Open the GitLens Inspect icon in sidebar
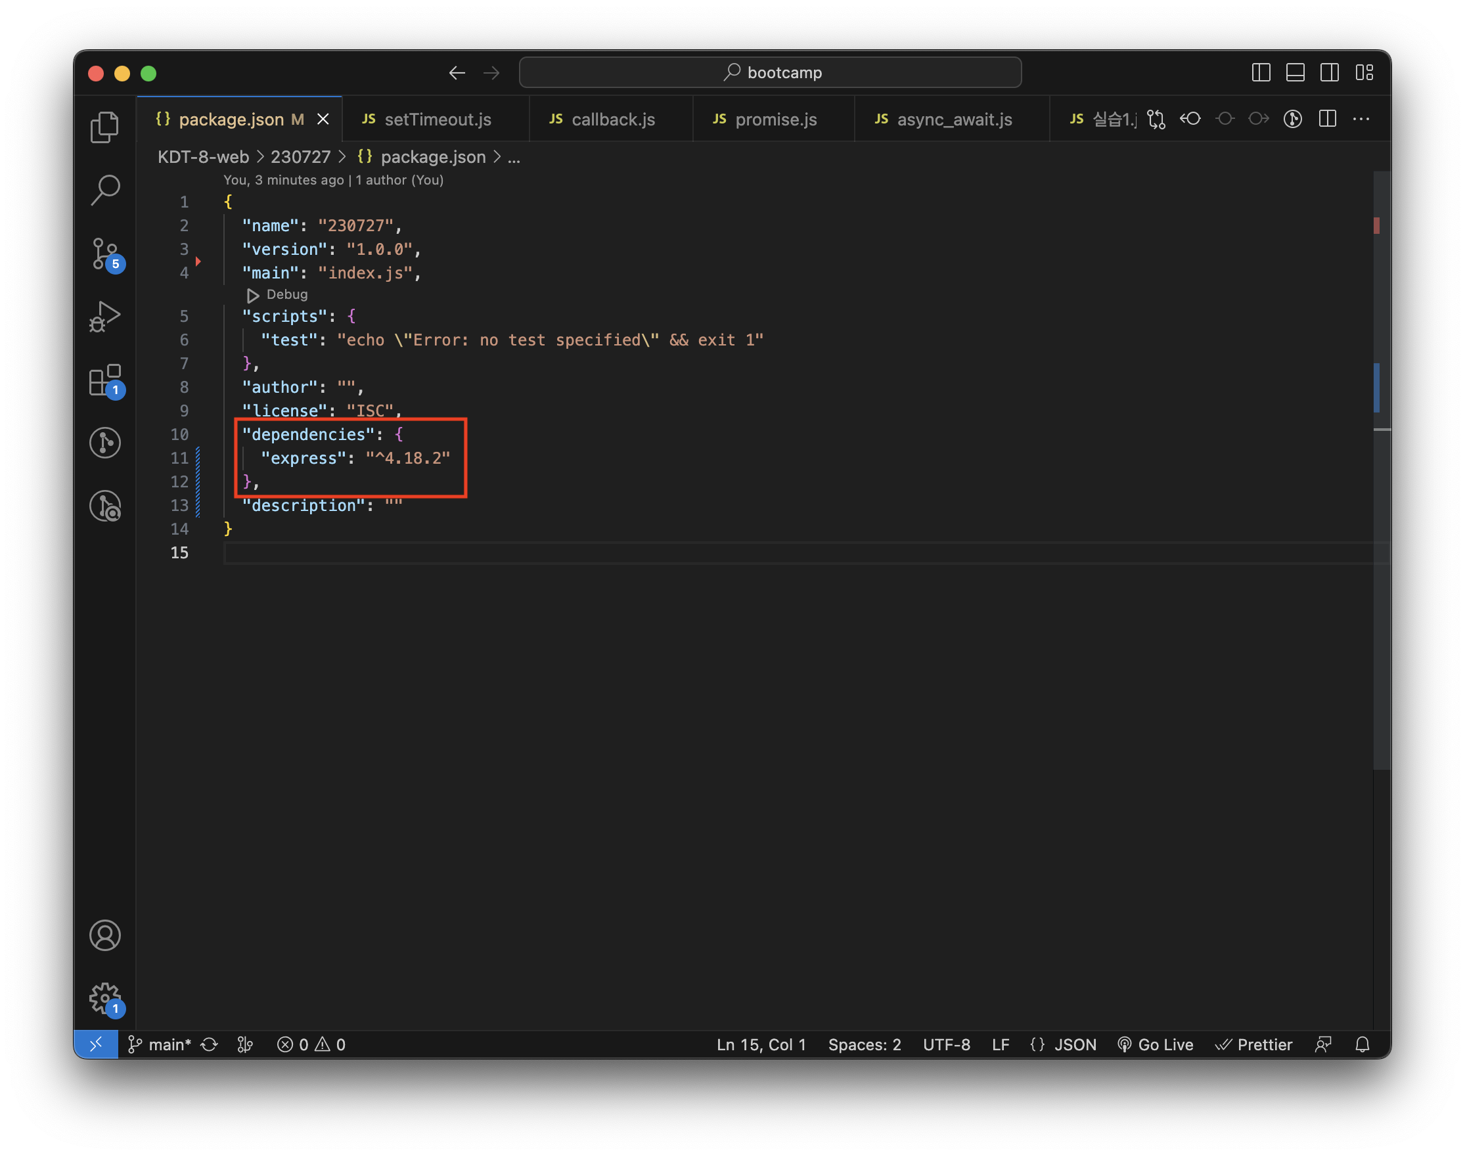Viewport: 1465px width, 1156px height. click(x=105, y=506)
